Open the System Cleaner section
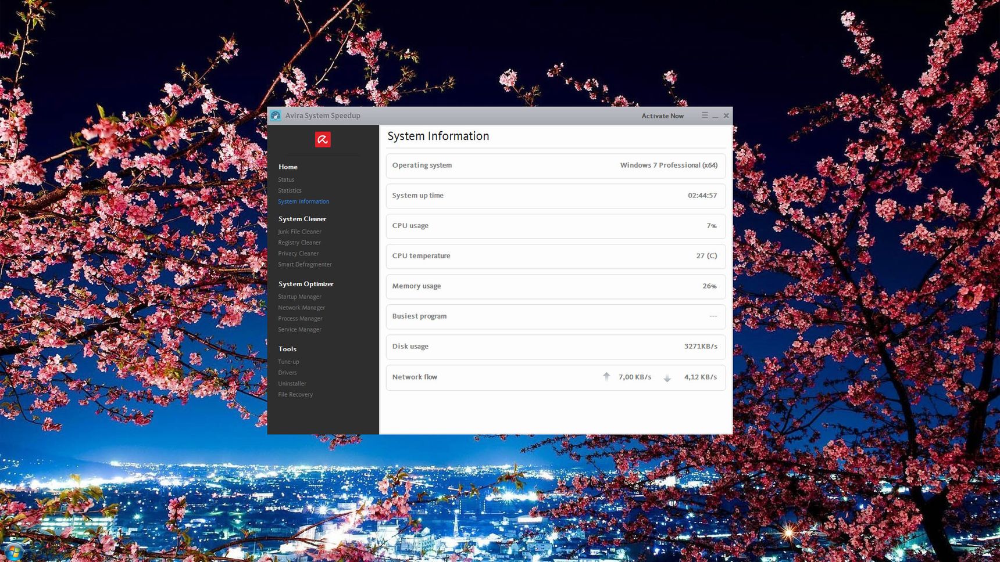 [302, 219]
